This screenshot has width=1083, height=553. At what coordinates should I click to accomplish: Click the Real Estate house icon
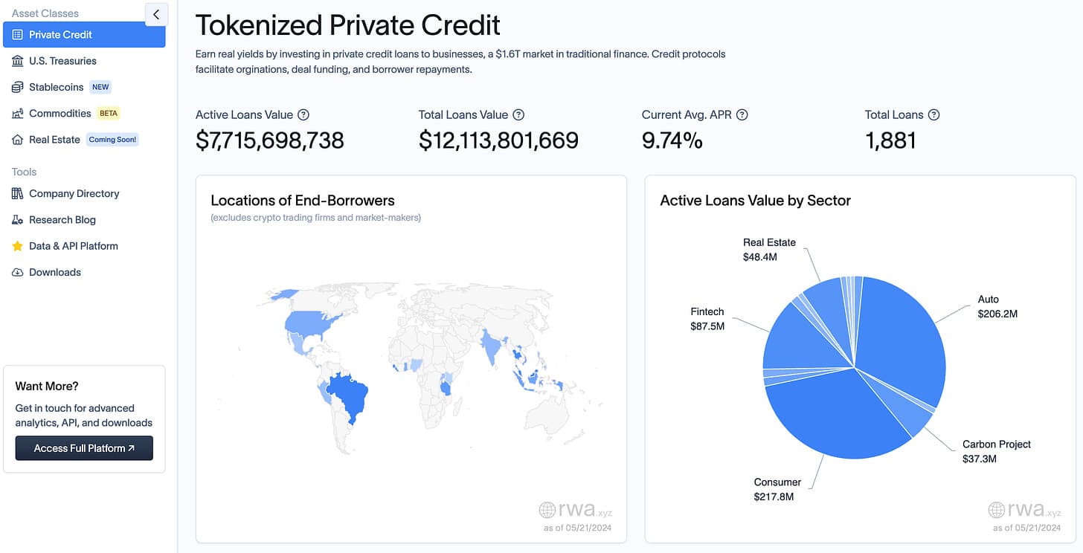point(18,140)
